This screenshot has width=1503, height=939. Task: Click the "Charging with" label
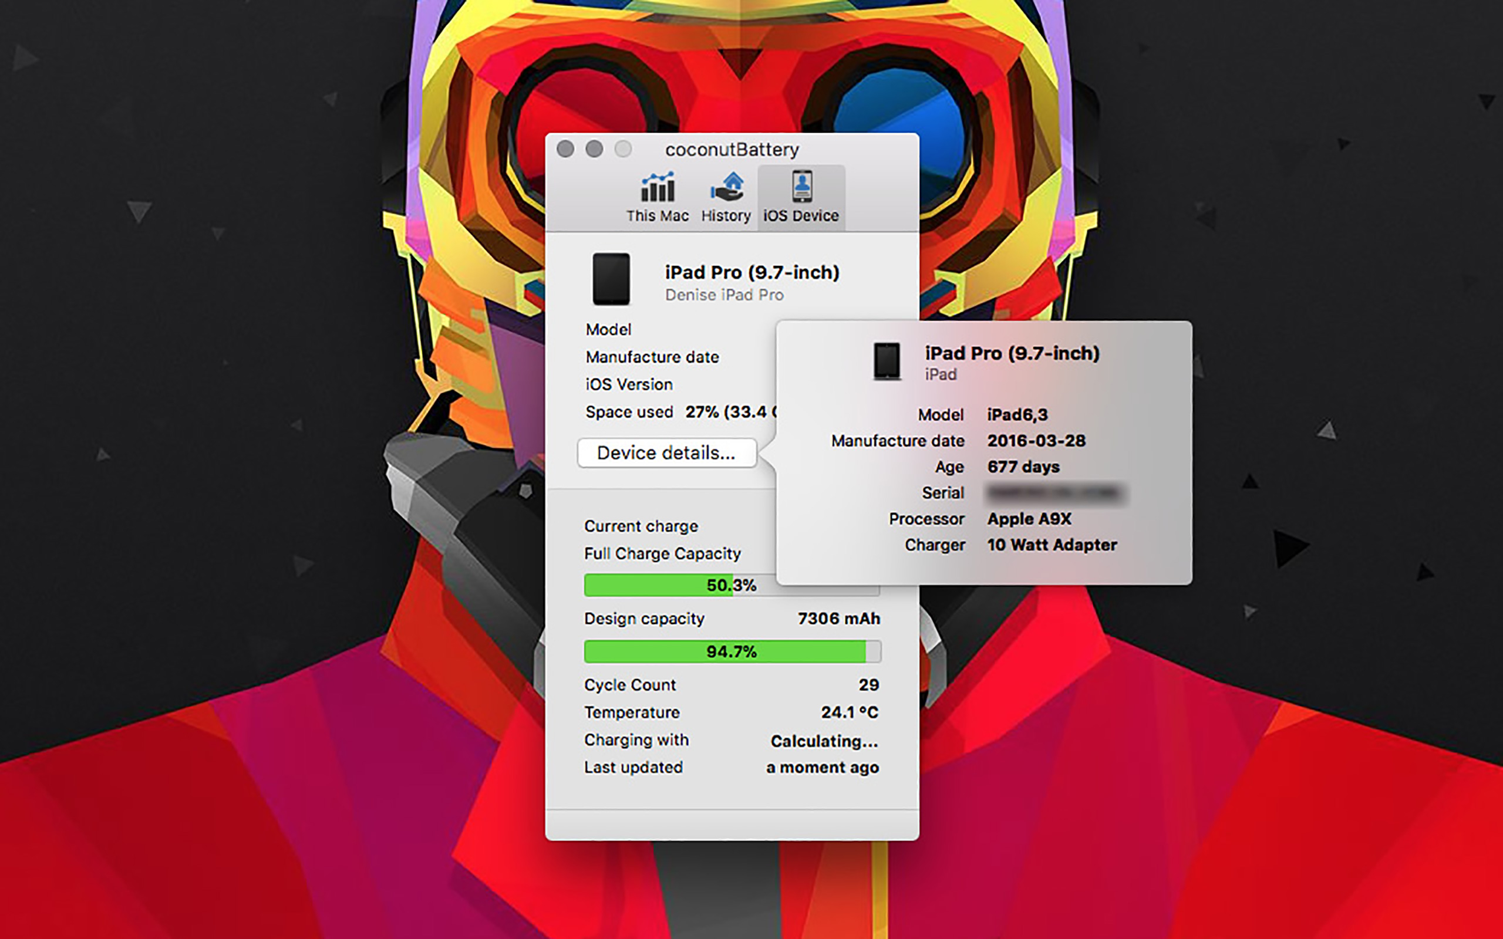(636, 740)
